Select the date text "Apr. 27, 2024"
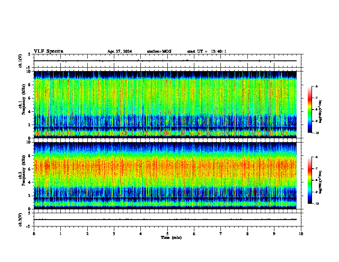Screen dimensions: 339x262 [119, 51]
